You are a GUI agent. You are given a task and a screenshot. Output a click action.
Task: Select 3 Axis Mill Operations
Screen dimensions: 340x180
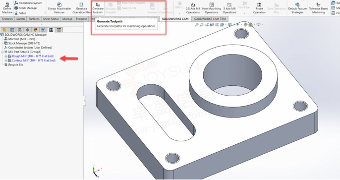[x=229, y=8]
